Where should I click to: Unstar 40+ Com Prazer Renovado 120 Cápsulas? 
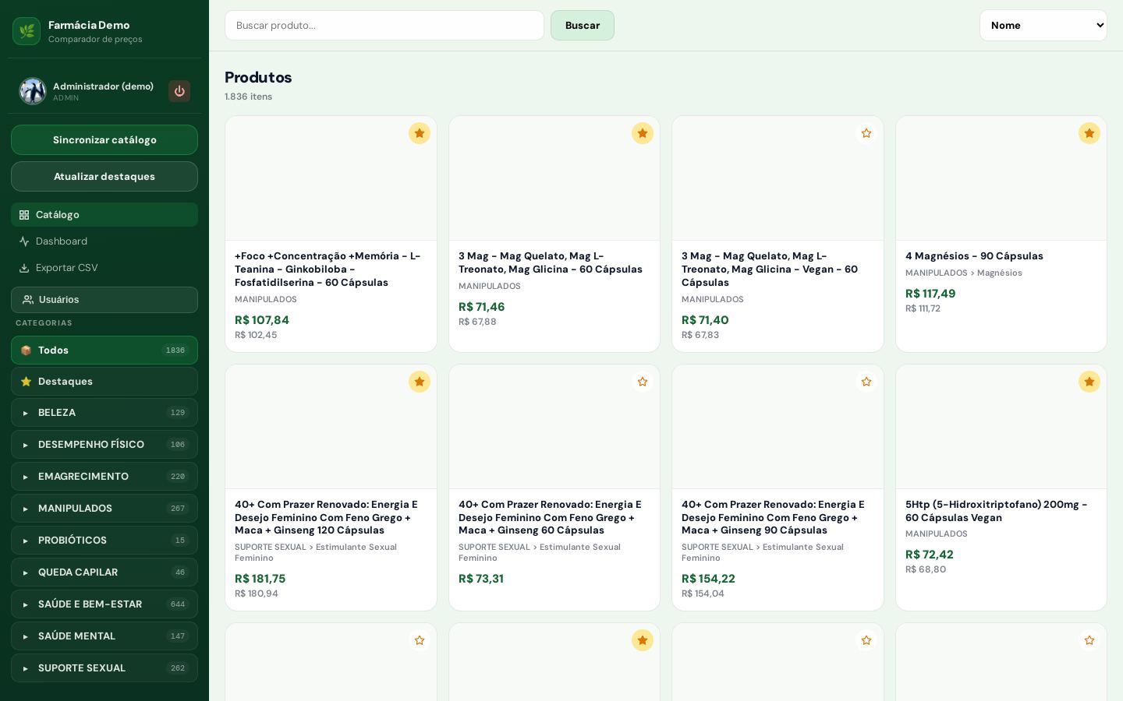click(420, 382)
